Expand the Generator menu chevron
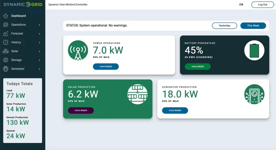The width and height of the screenshot is (276, 150). click(39, 69)
